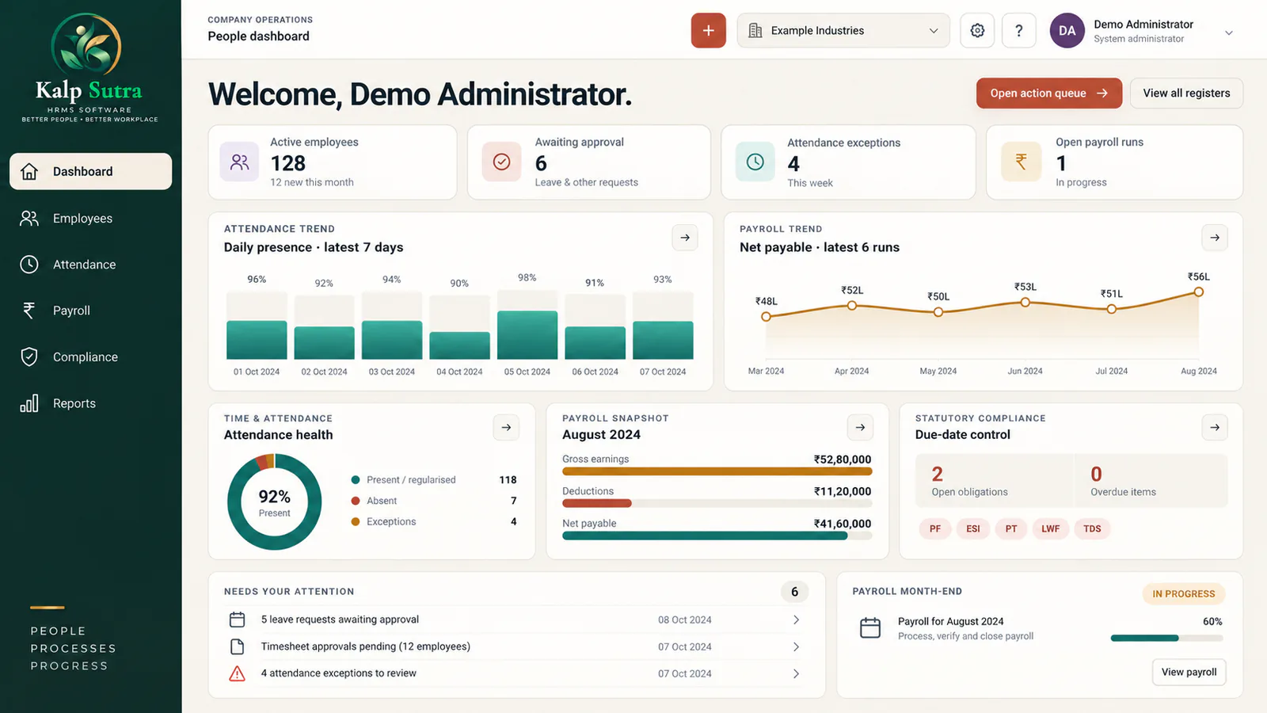Open Attendance in sidebar
This screenshot has width=1267, height=713.
(90, 265)
